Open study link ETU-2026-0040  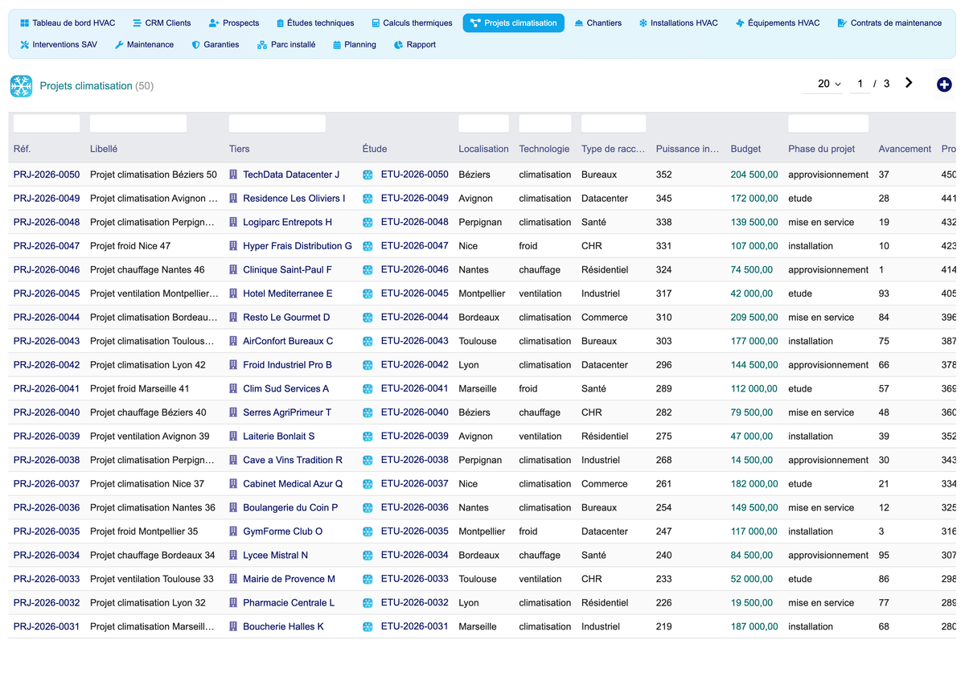click(415, 412)
